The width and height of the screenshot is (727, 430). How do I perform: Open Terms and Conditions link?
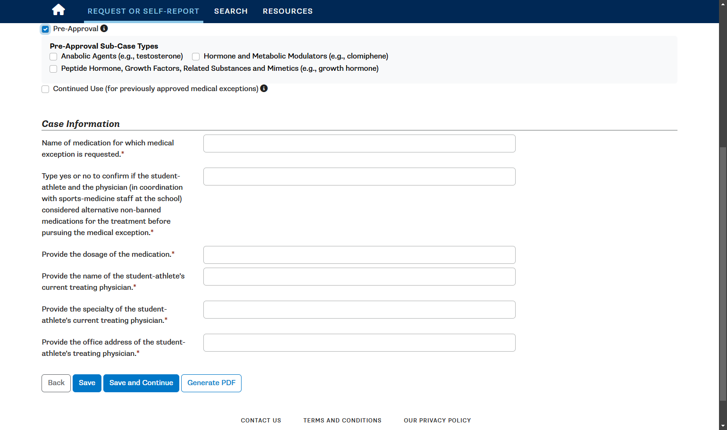(343, 421)
